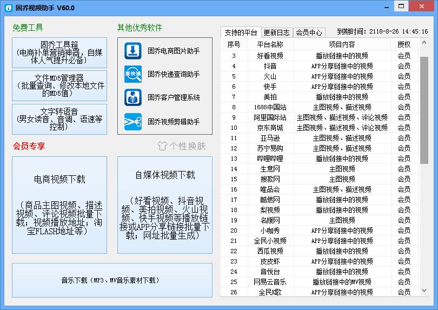Select the 全民小视频 row

coord(320,241)
